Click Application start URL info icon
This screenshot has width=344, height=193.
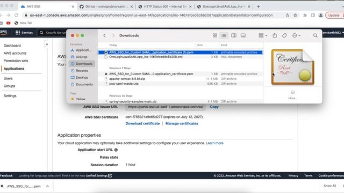coord(116,150)
